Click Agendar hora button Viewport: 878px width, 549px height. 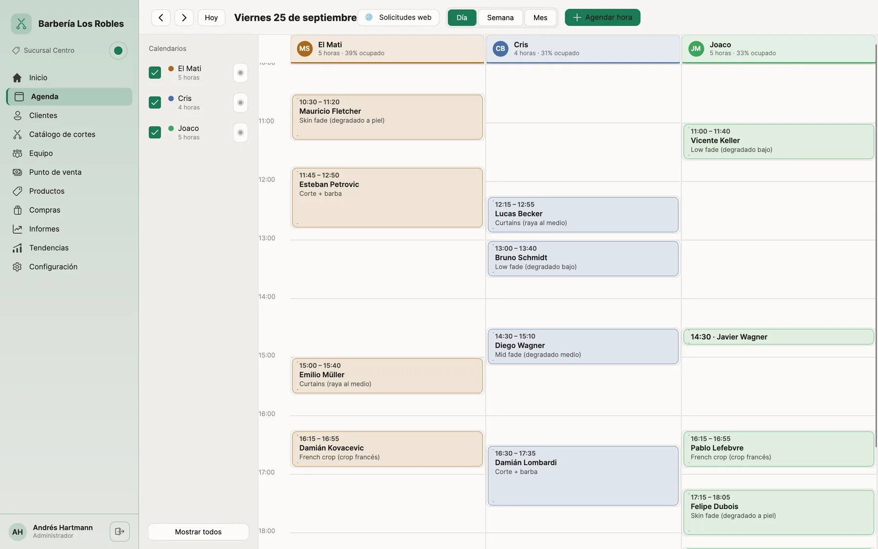602,18
